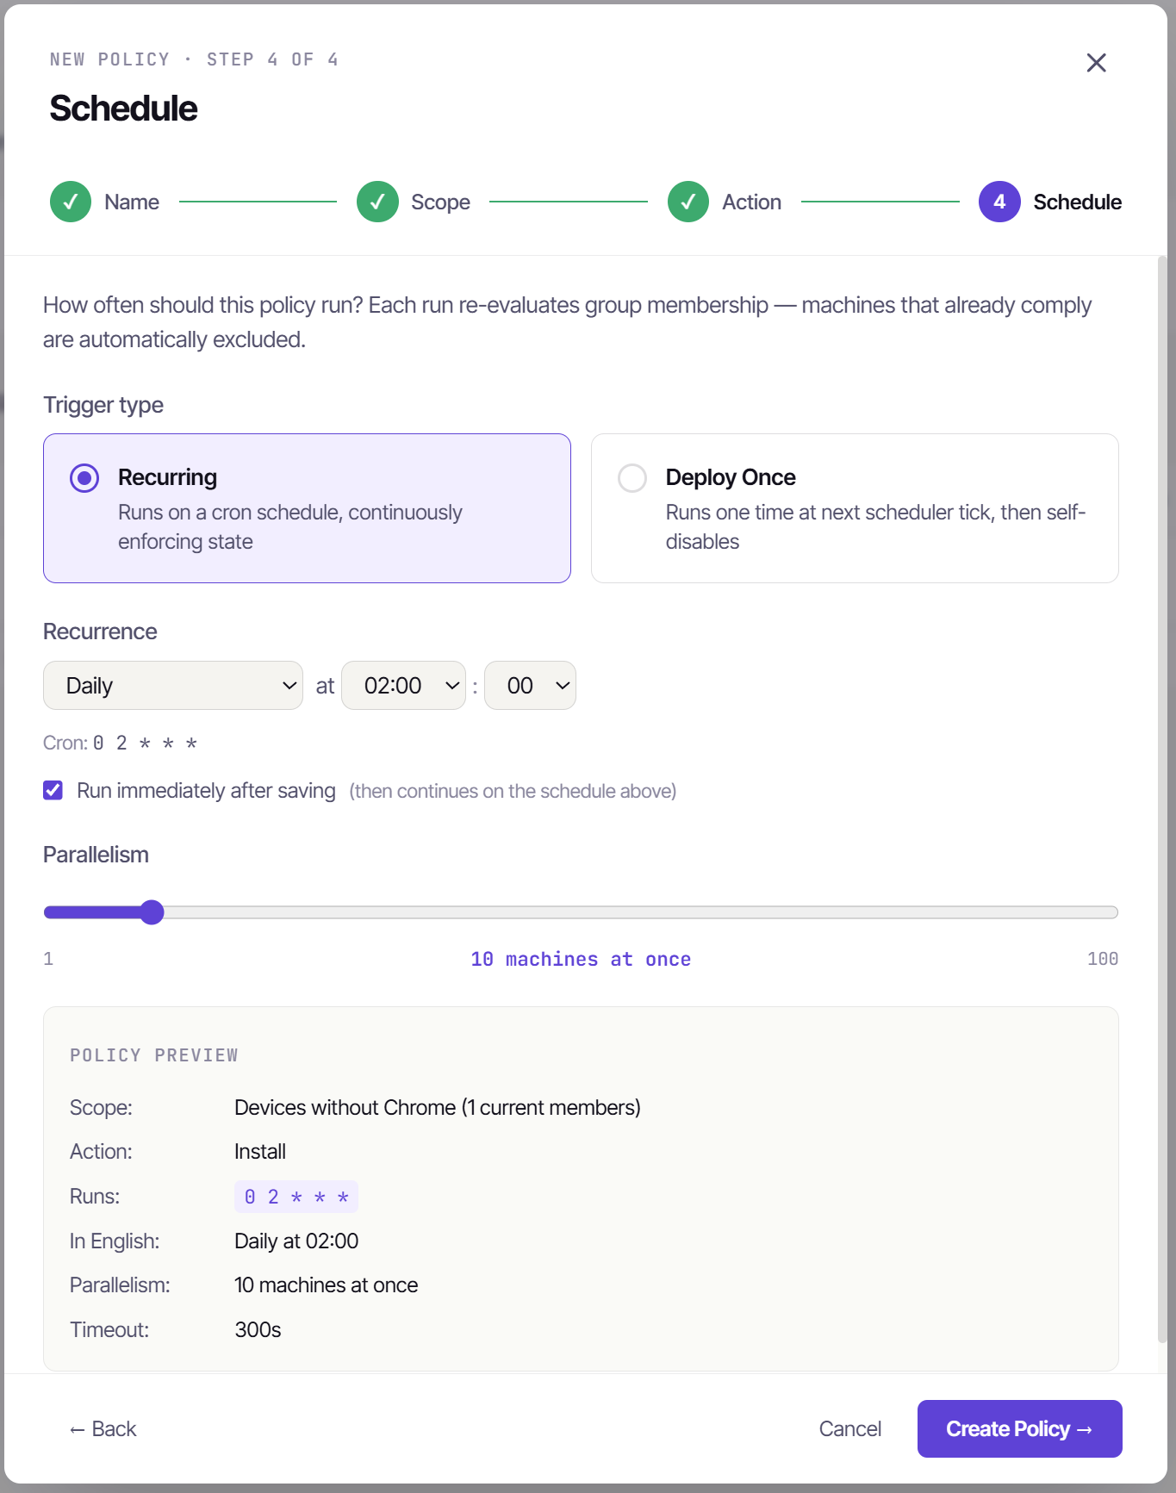This screenshot has width=1176, height=1493.
Task: Select the Deploy Once radio button
Action: point(632,478)
